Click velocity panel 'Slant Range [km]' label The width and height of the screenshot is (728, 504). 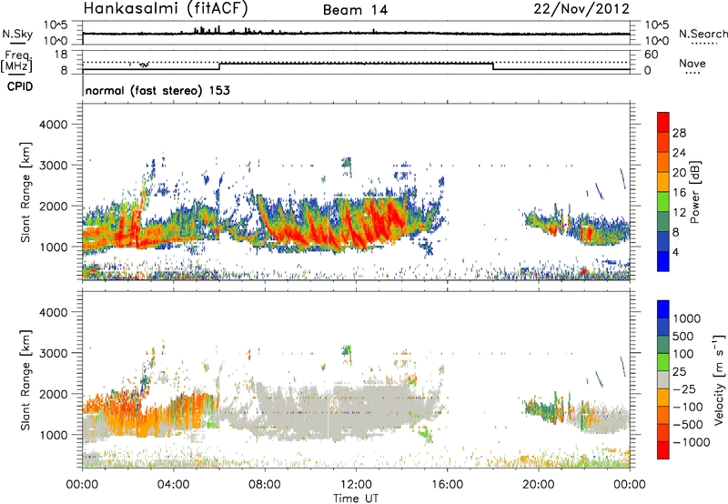pos(25,379)
